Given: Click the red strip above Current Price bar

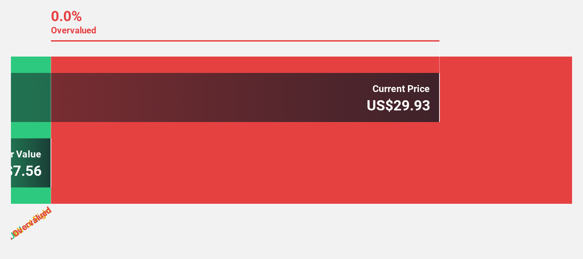Looking at the screenshot, I should click(245, 65).
